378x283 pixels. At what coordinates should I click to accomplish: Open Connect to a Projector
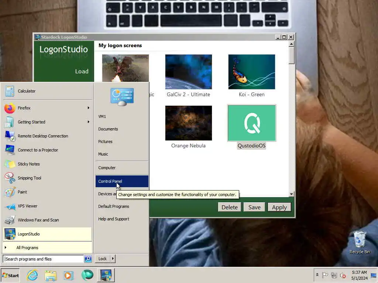(x=48, y=150)
